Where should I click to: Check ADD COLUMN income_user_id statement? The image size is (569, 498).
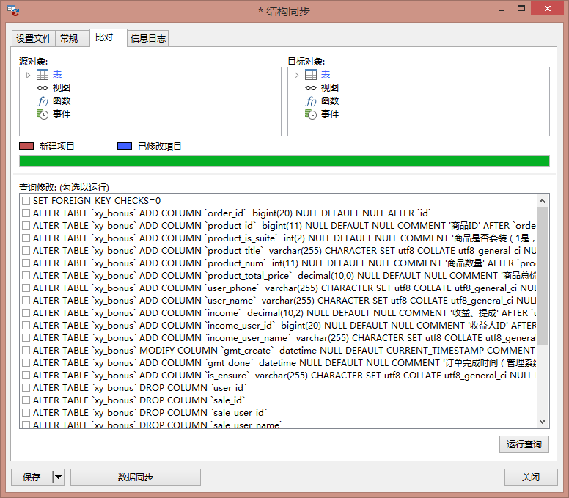26,325
